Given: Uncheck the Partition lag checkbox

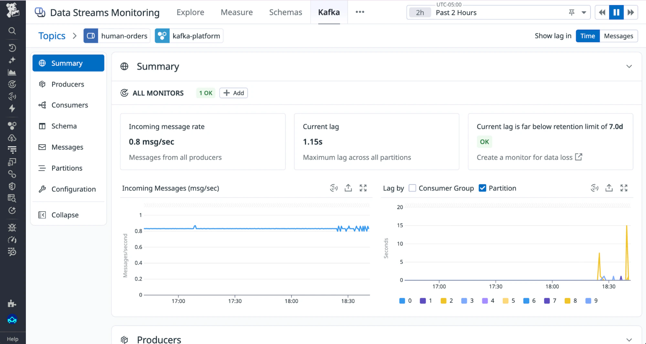Looking at the screenshot, I should click(482, 188).
